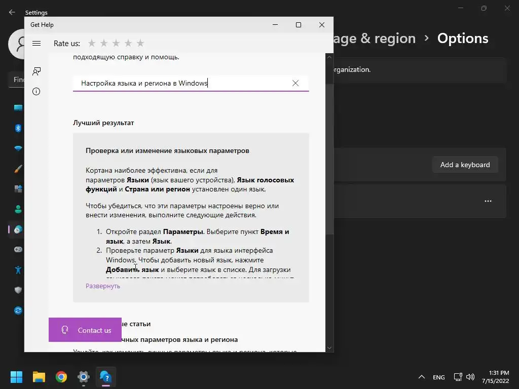The height and width of the screenshot is (389, 519).
Task: Click the Get Help scrollbar up arrow
Action: click(x=329, y=57)
